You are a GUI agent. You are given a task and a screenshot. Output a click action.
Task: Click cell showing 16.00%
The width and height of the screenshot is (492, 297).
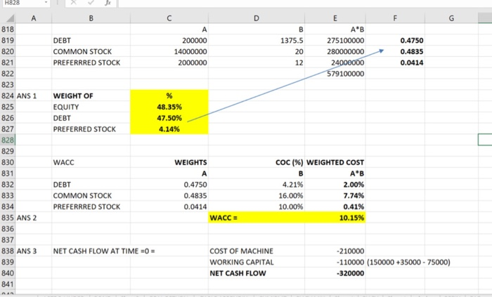257,195
